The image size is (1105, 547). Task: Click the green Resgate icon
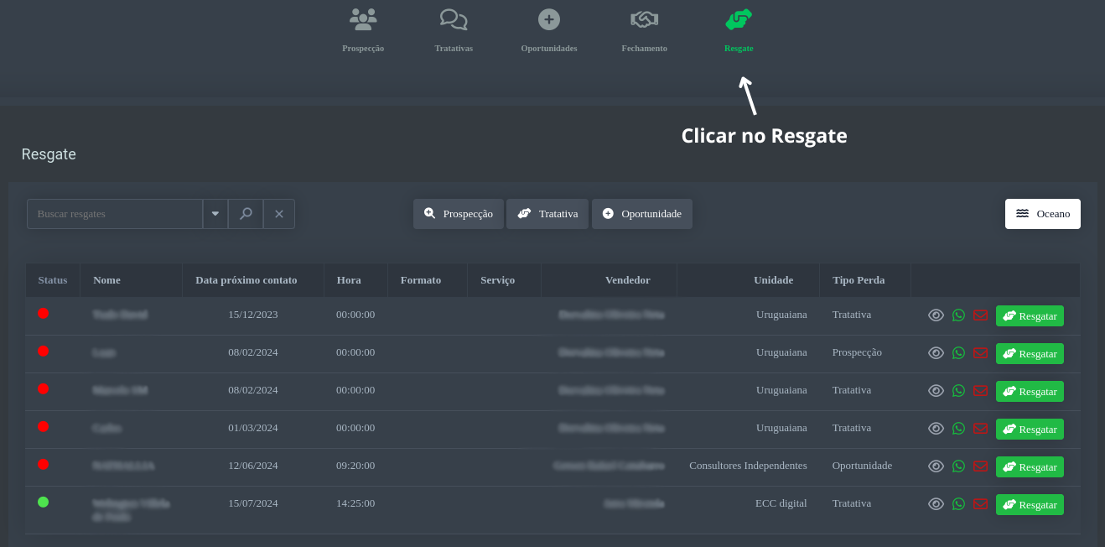(739, 19)
